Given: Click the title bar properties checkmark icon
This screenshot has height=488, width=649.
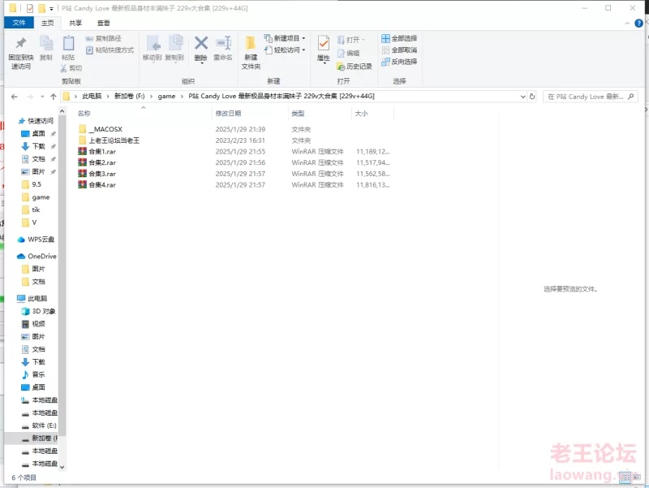Looking at the screenshot, I should (30, 8).
